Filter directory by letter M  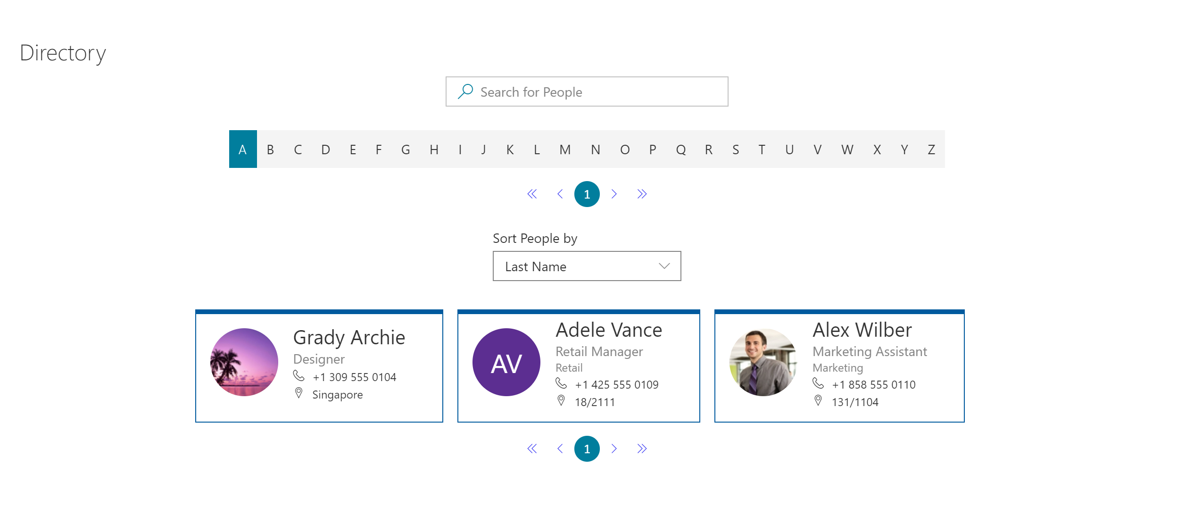(x=565, y=149)
